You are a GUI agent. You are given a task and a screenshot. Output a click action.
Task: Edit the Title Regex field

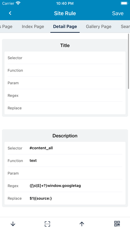[x=65, y=95]
